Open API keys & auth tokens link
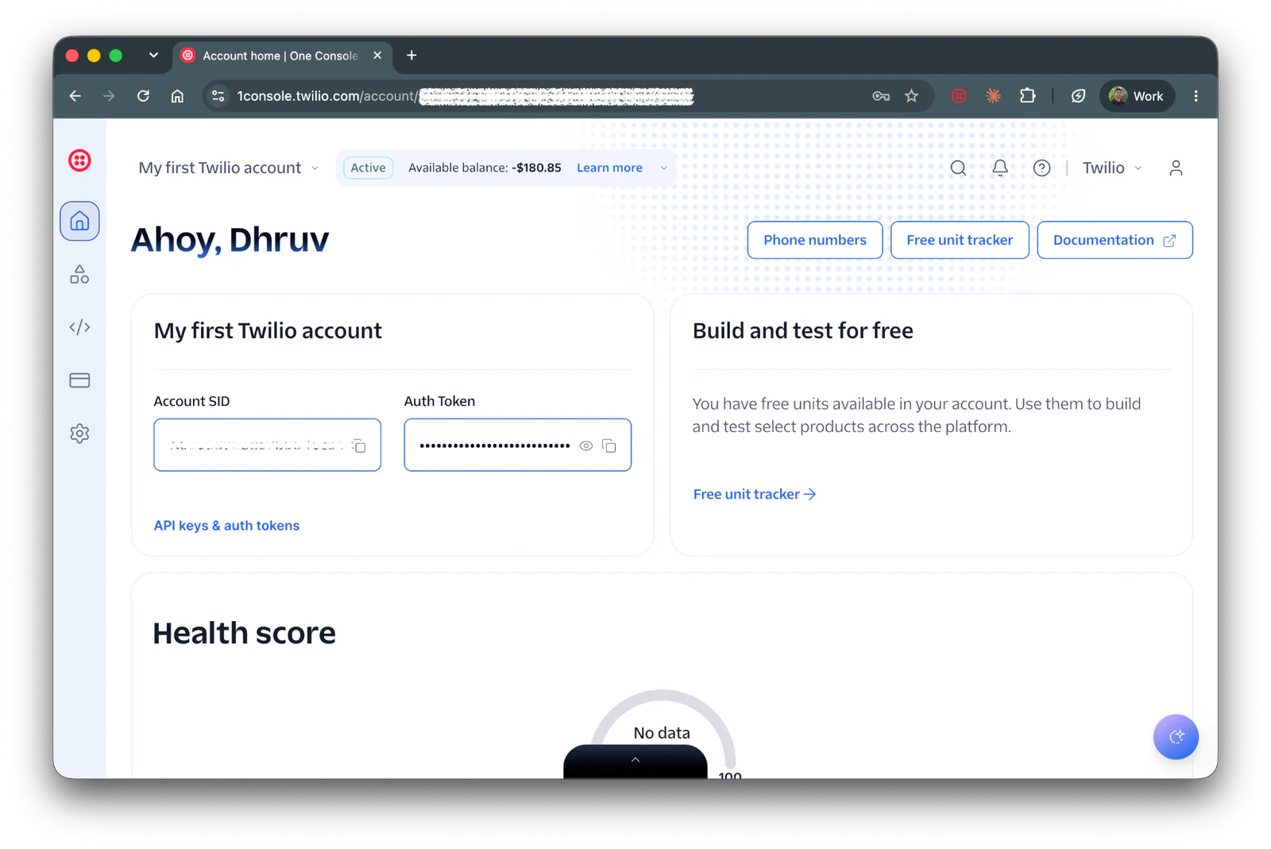The height and width of the screenshot is (849, 1271). (x=226, y=526)
